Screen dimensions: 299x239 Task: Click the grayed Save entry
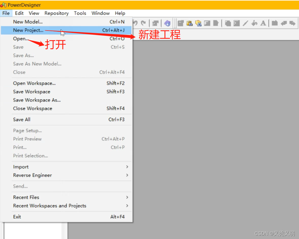(x=66, y=47)
